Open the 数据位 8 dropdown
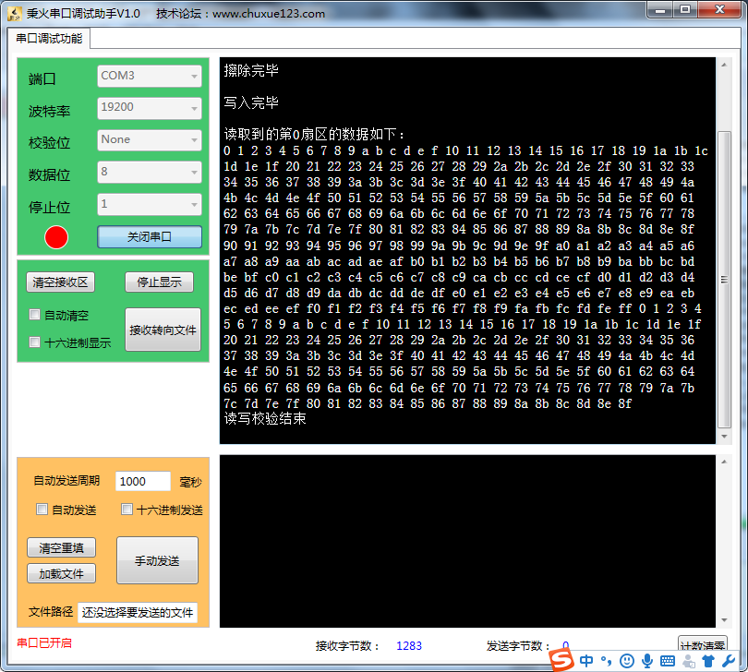Image resolution: width=748 pixels, height=672 pixels. 150,172
